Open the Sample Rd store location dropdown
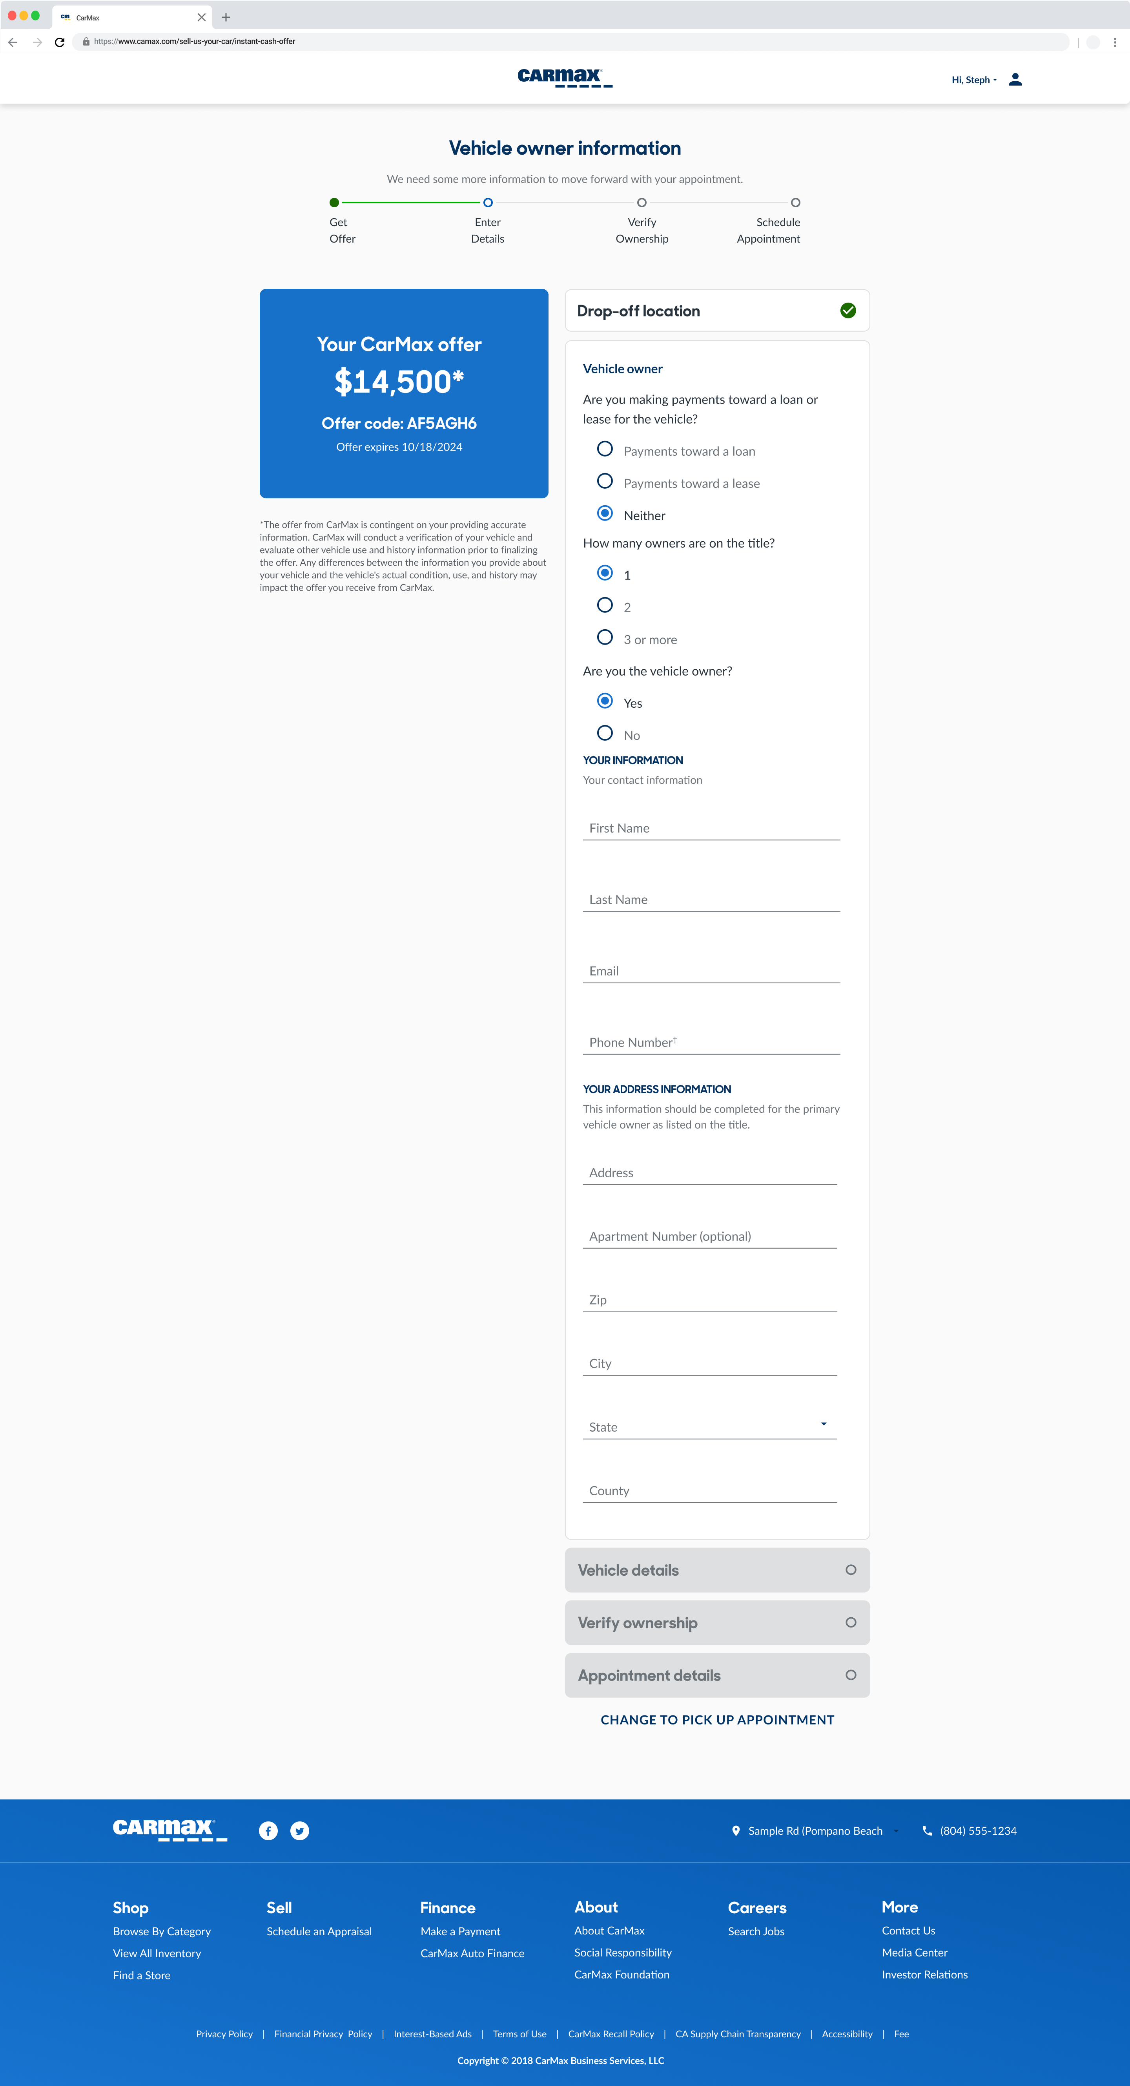 [815, 1831]
